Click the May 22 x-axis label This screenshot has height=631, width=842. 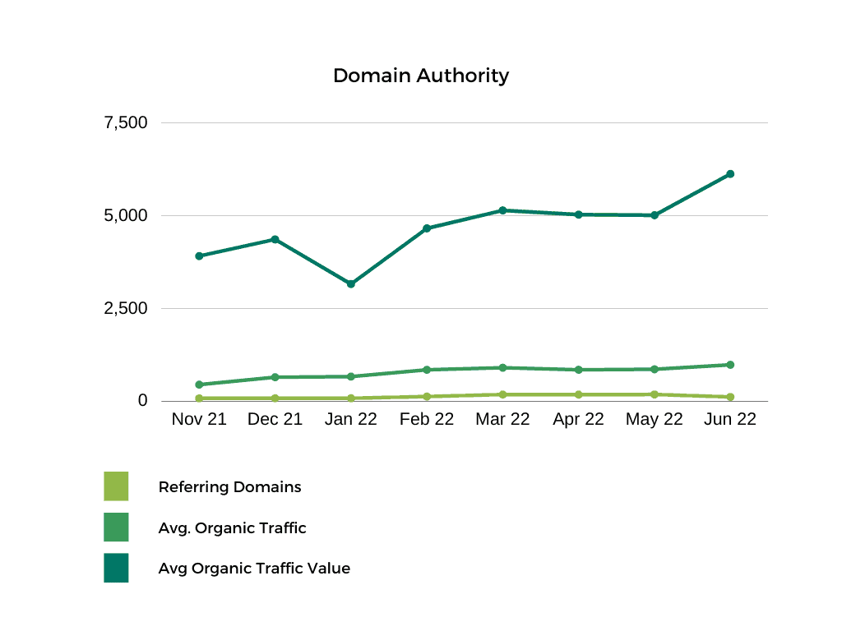[x=654, y=419]
